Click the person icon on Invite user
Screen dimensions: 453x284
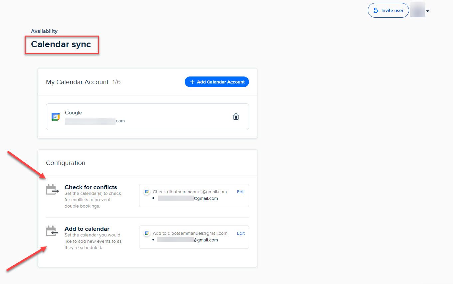coord(376,10)
